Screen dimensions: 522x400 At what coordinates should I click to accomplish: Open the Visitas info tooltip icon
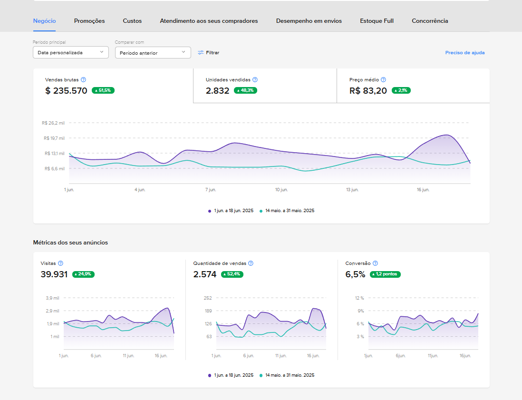pyautogui.click(x=60, y=263)
